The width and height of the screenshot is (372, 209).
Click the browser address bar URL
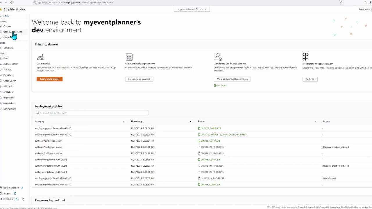[x=78, y=2]
